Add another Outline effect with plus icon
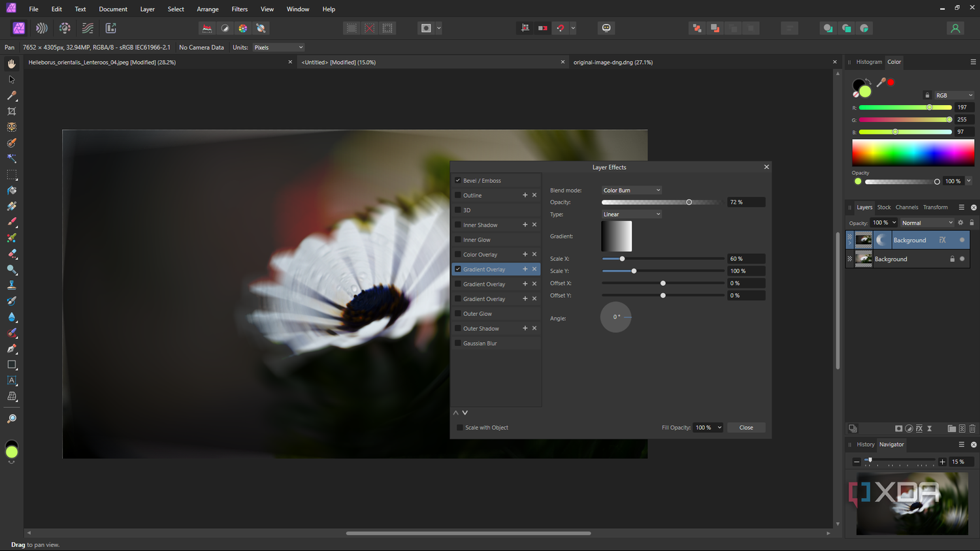Image resolution: width=980 pixels, height=551 pixels. (525, 195)
